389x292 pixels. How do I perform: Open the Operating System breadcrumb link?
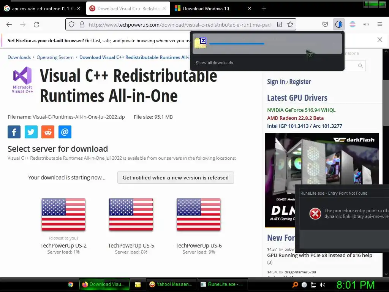tap(55, 57)
